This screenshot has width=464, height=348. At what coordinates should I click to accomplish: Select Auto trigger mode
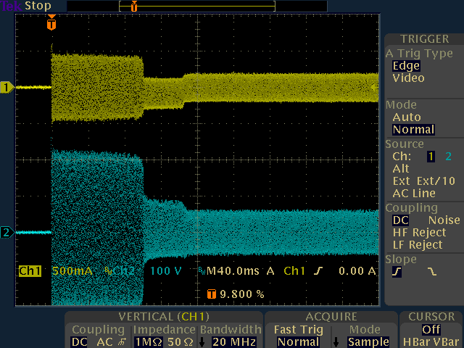pyautogui.click(x=406, y=117)
